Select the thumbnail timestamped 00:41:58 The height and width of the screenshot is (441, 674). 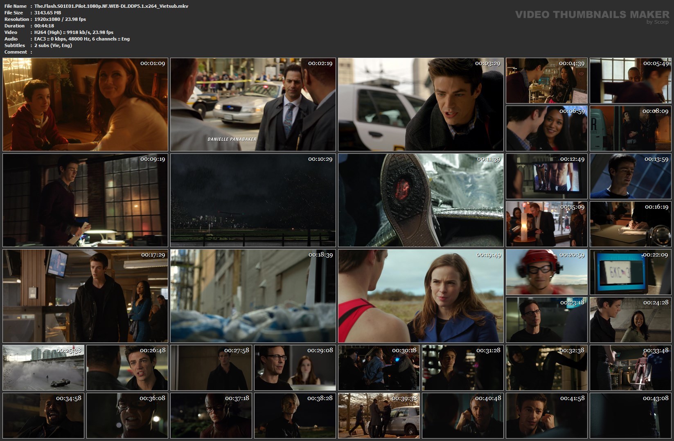point(547,416)
